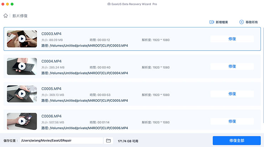The width and height of the screenshot is (264, 147).
Task: Click the 新增檔案 label
Action: coord(222,22)
